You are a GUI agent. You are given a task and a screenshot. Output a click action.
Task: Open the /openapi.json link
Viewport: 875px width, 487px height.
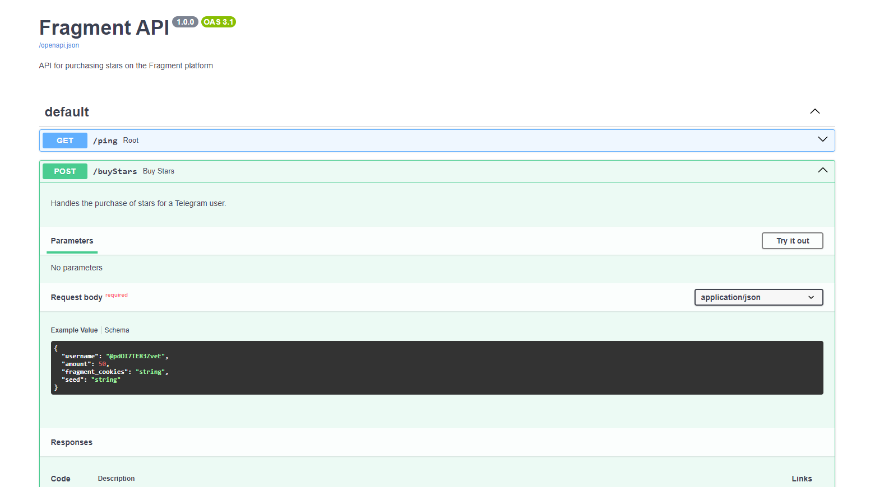pyautogui.click(x=59, y=45)
